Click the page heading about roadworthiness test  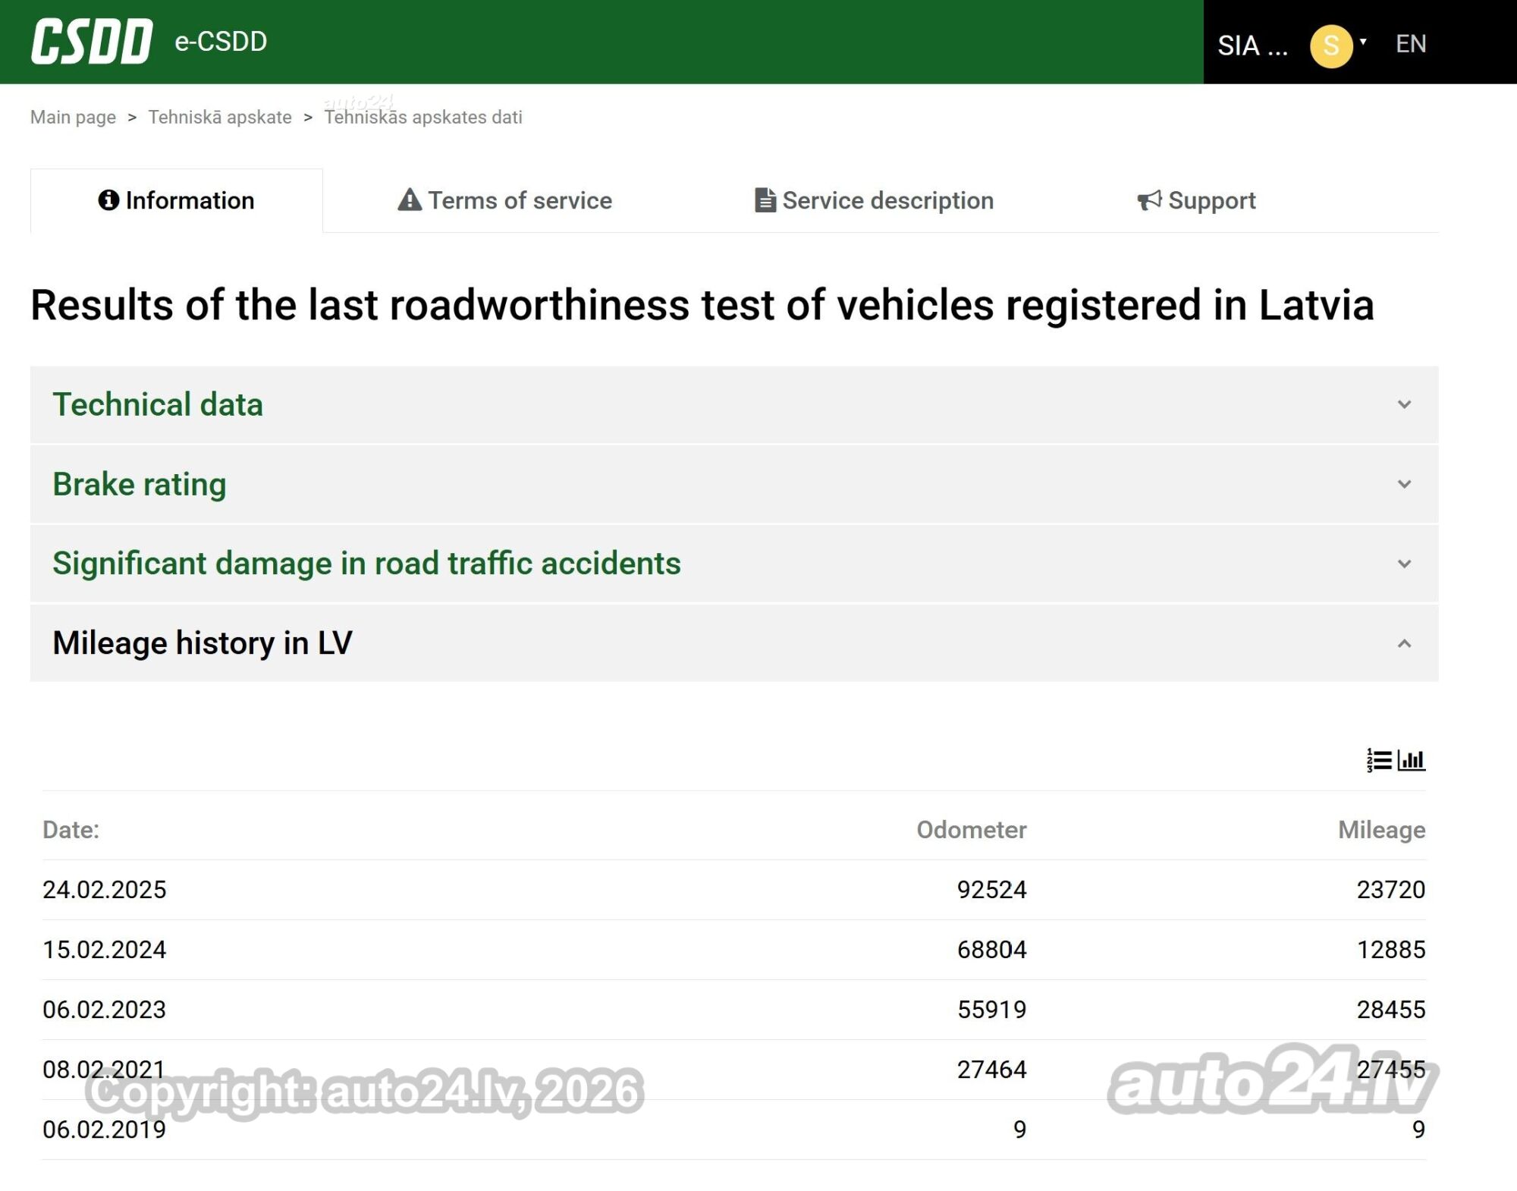tap(702, 305)
